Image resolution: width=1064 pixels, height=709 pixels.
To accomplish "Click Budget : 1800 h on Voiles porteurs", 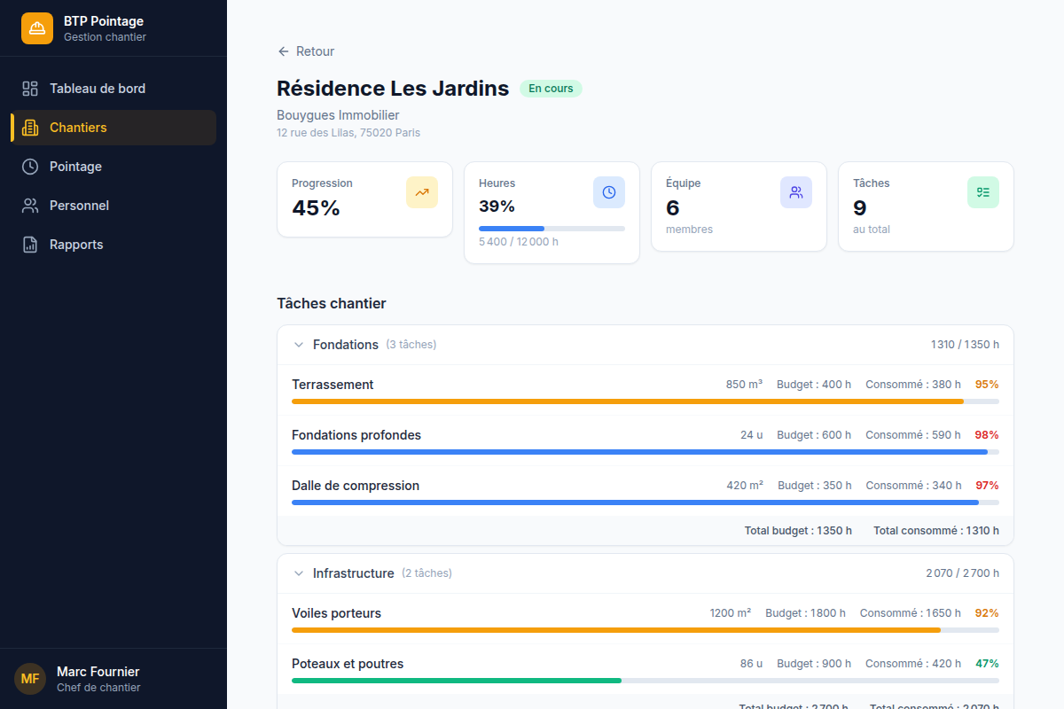I will point(806,613).
